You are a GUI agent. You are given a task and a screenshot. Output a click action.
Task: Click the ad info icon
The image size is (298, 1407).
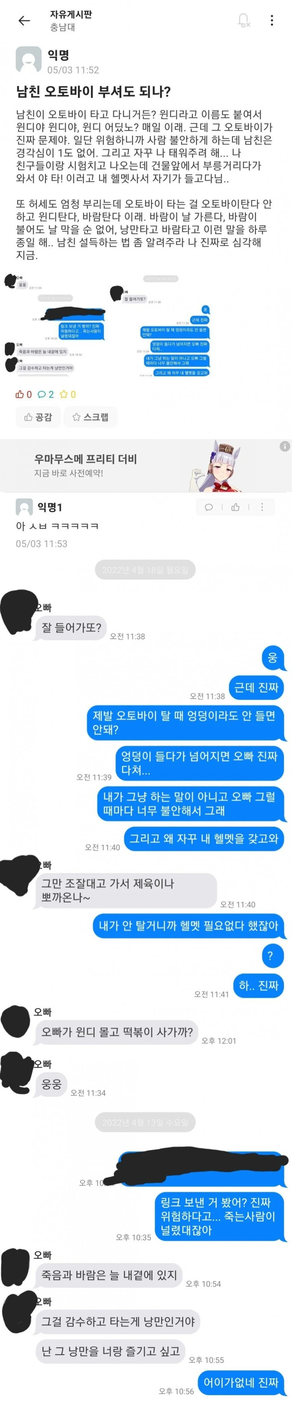coord(285,447)
